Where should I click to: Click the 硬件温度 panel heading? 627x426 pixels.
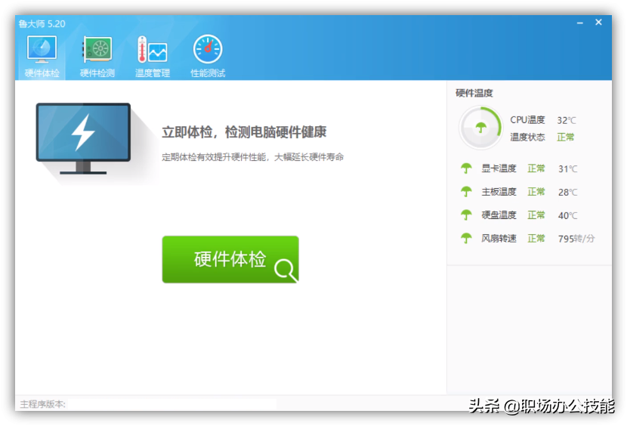point(474,93)
